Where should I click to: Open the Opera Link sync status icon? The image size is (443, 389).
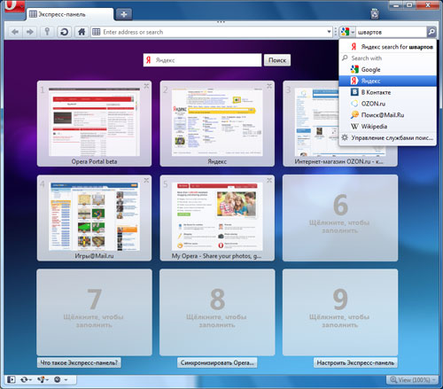pyautogui.click(x=26, y=379)
